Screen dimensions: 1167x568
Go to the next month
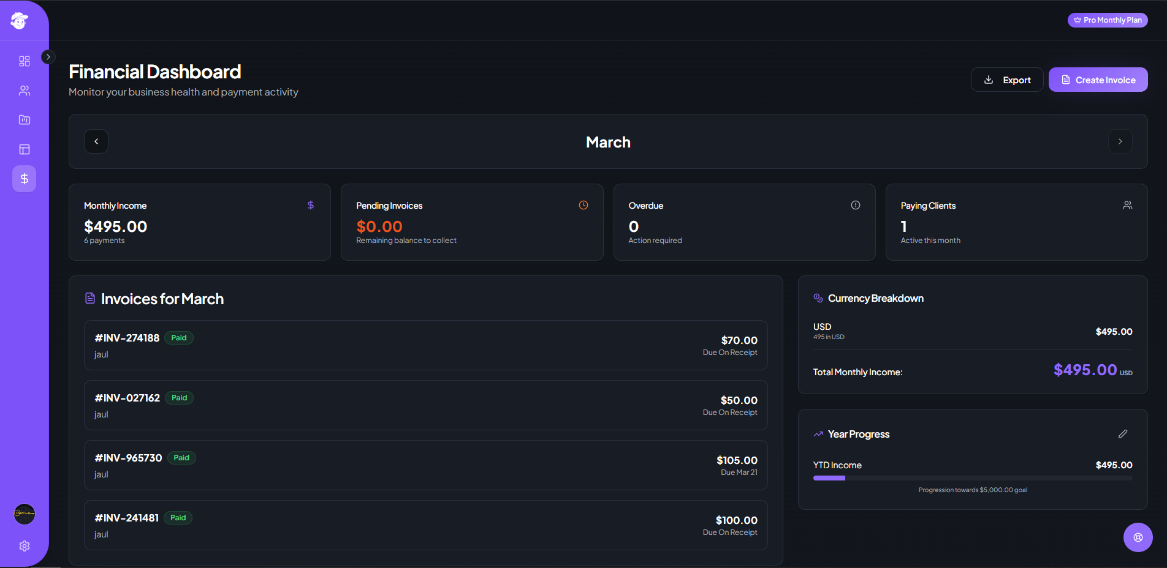tap(1120, 141)
